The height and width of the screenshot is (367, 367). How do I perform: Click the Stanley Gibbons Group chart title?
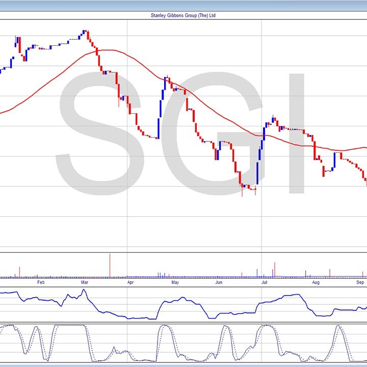click(x=183, y=15)
